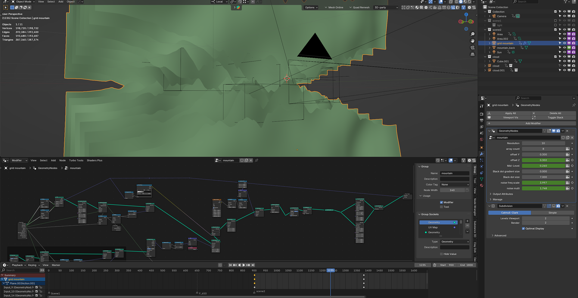Open the Material properties tab icon

tap(481, 186)
